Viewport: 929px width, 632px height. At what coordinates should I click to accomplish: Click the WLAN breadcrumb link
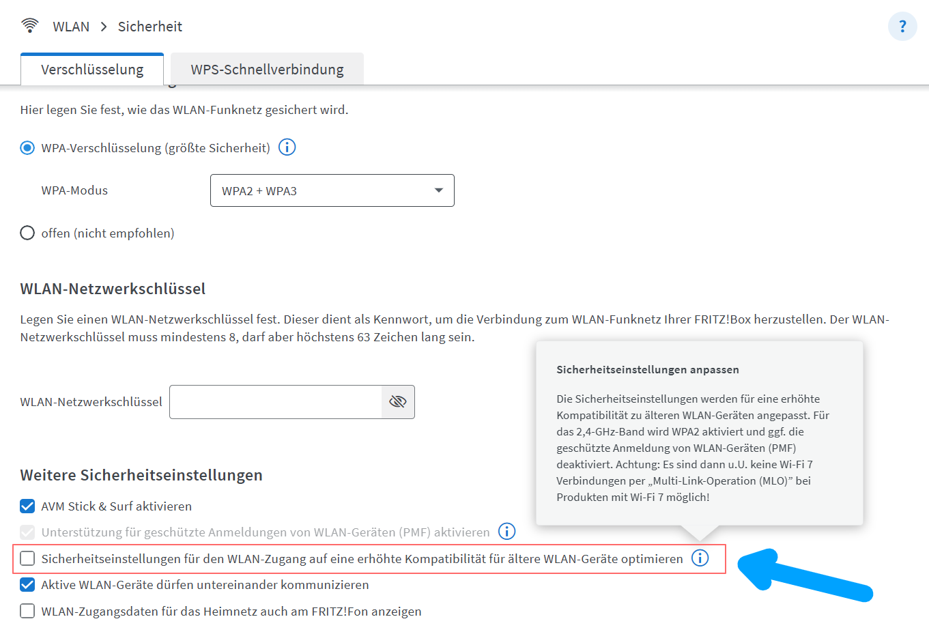70,26
